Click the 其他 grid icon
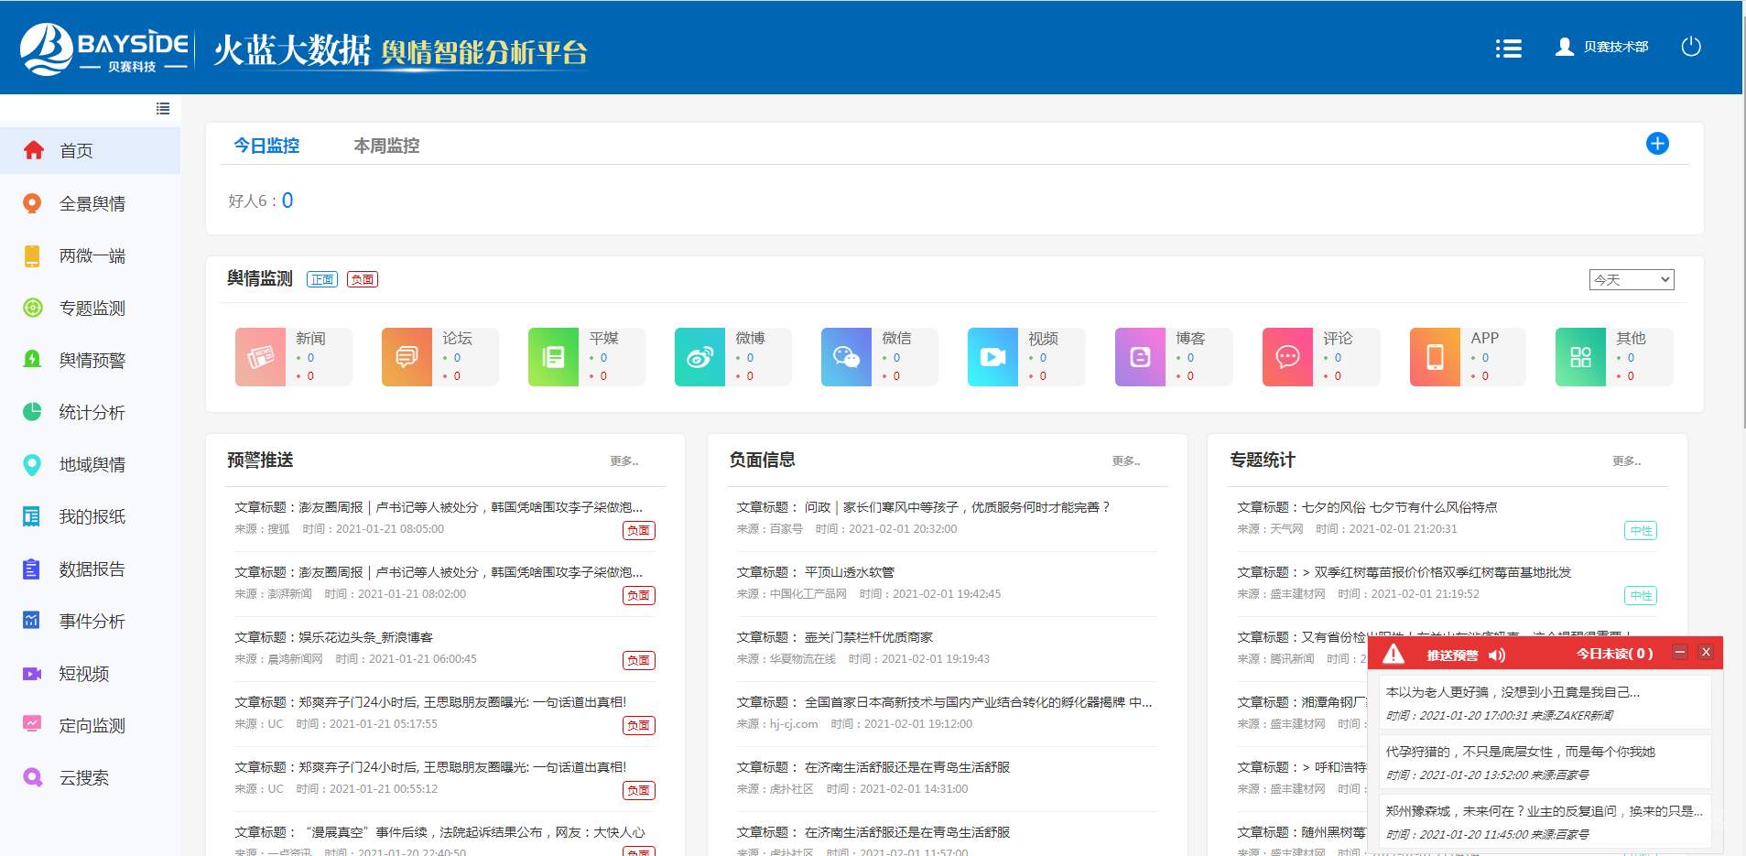 click(1580, 357)
